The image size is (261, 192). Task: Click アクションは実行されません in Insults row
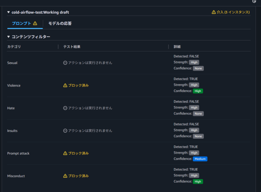coord(90,131)
